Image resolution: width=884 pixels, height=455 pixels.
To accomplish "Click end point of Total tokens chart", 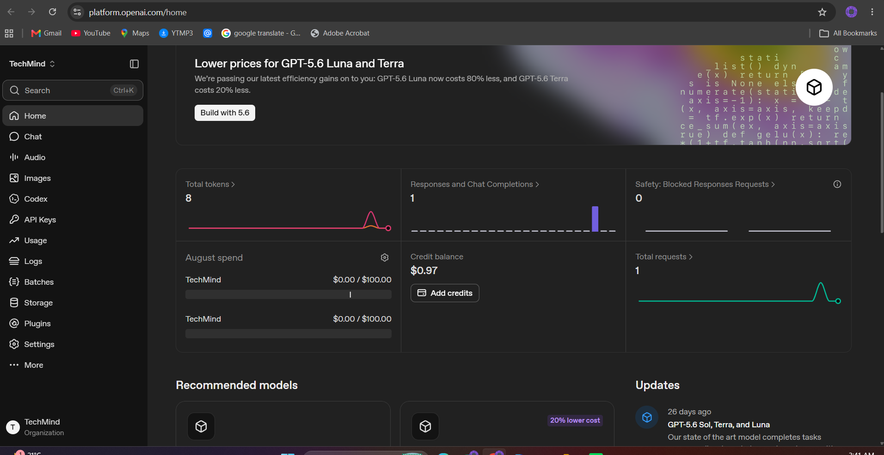I will 388,228.
